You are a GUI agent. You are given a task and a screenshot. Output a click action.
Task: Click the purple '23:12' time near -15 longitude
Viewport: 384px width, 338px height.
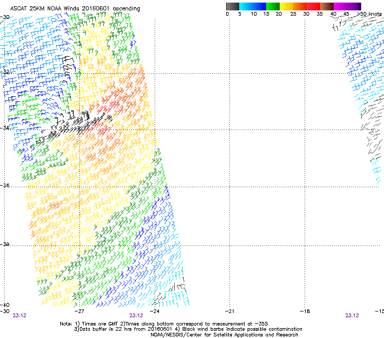pyautogui.click(x=352, y=316)
